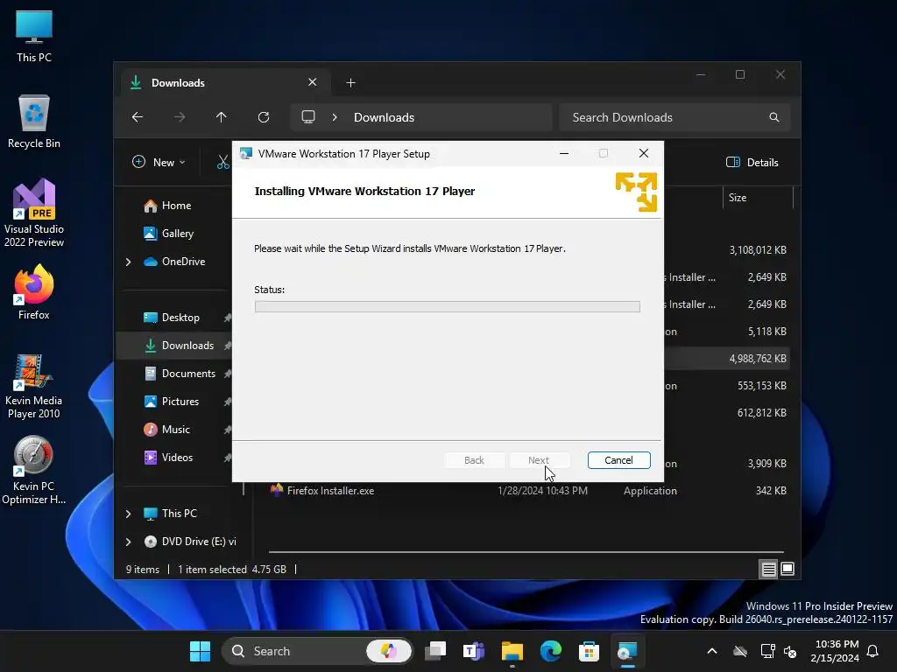
Task: Click the search magnifier in Explorer
Action: [x=774, y=117]
